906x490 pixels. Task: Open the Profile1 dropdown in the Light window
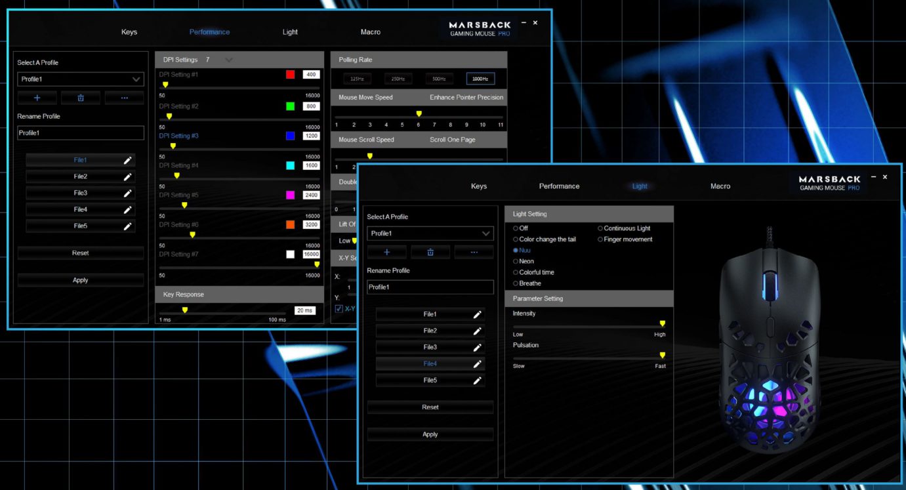(430, 234)
